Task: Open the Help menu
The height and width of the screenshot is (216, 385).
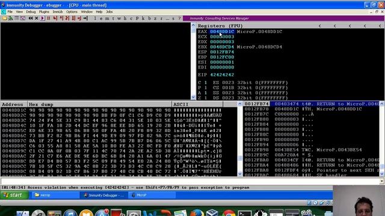Action: click(99, 12)
